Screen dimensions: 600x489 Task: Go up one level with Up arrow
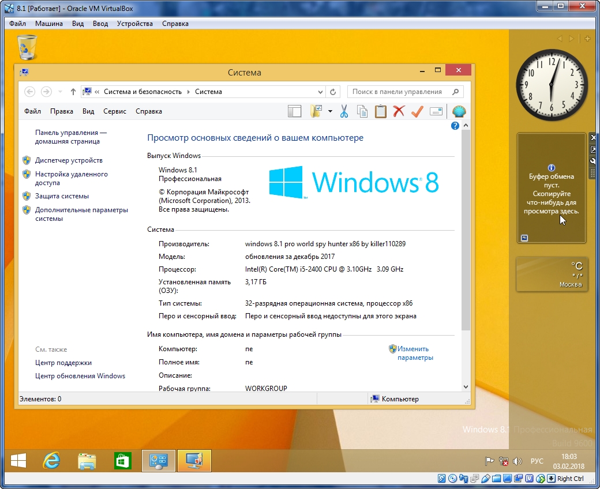[x=73, y=92]
